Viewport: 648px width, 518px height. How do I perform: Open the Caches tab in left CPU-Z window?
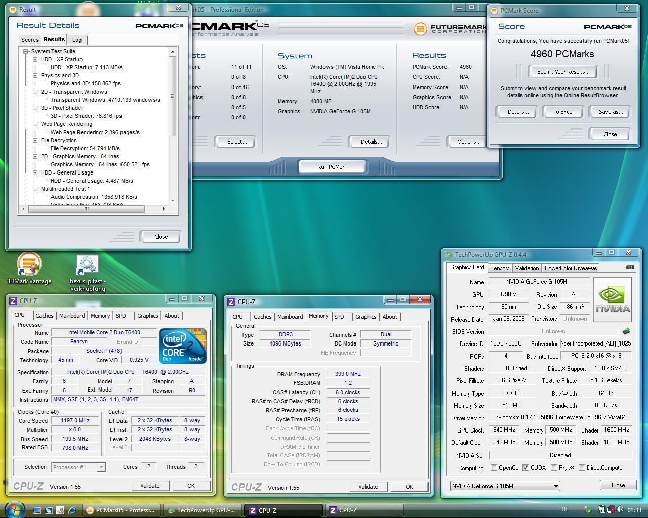pyautogui.click(x=45, y=316)
